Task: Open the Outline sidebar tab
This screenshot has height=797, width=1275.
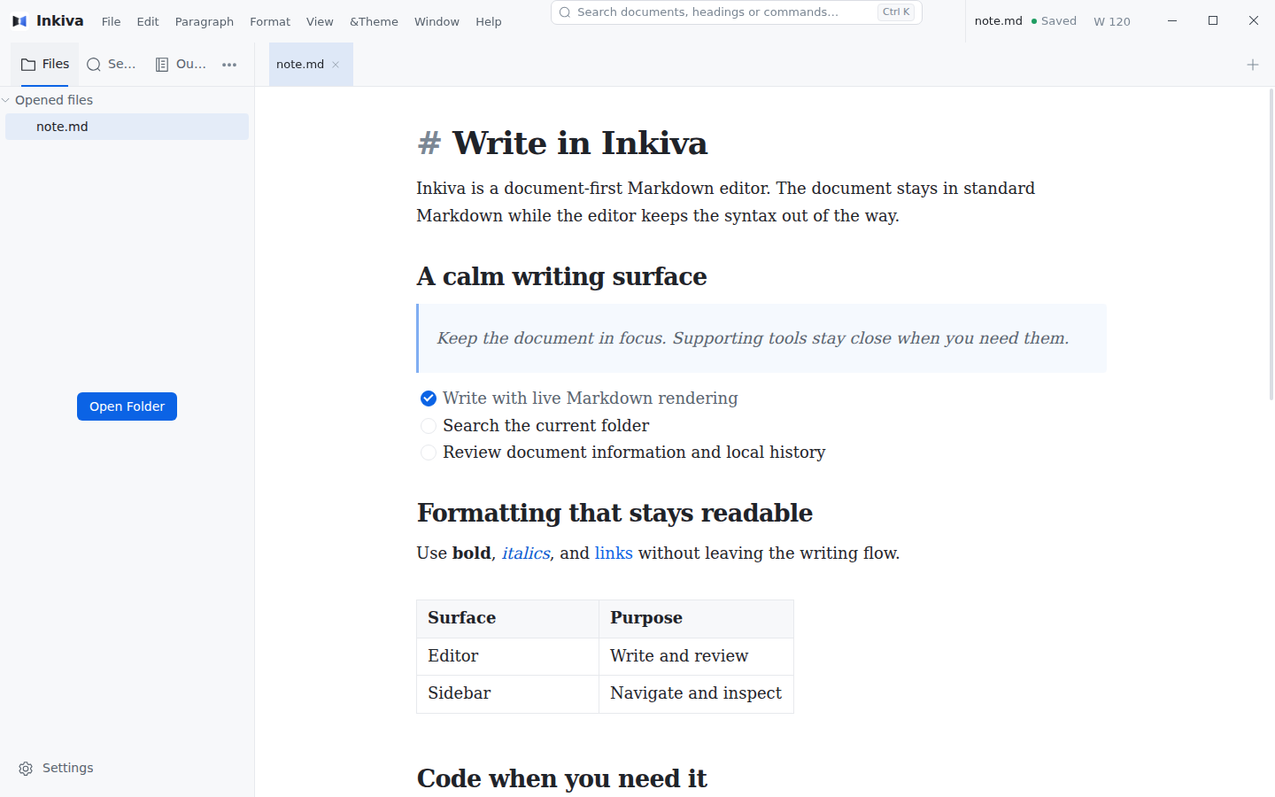Action: pos(181,64)
